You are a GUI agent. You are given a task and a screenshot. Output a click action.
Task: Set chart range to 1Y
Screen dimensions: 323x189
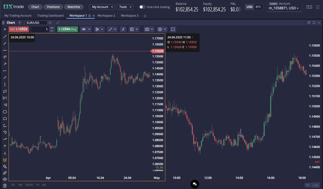(x=38, y=185)
